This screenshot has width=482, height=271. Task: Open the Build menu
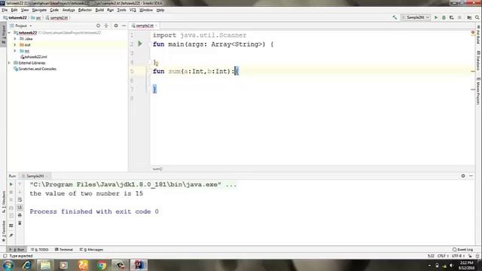pos(99,10)
